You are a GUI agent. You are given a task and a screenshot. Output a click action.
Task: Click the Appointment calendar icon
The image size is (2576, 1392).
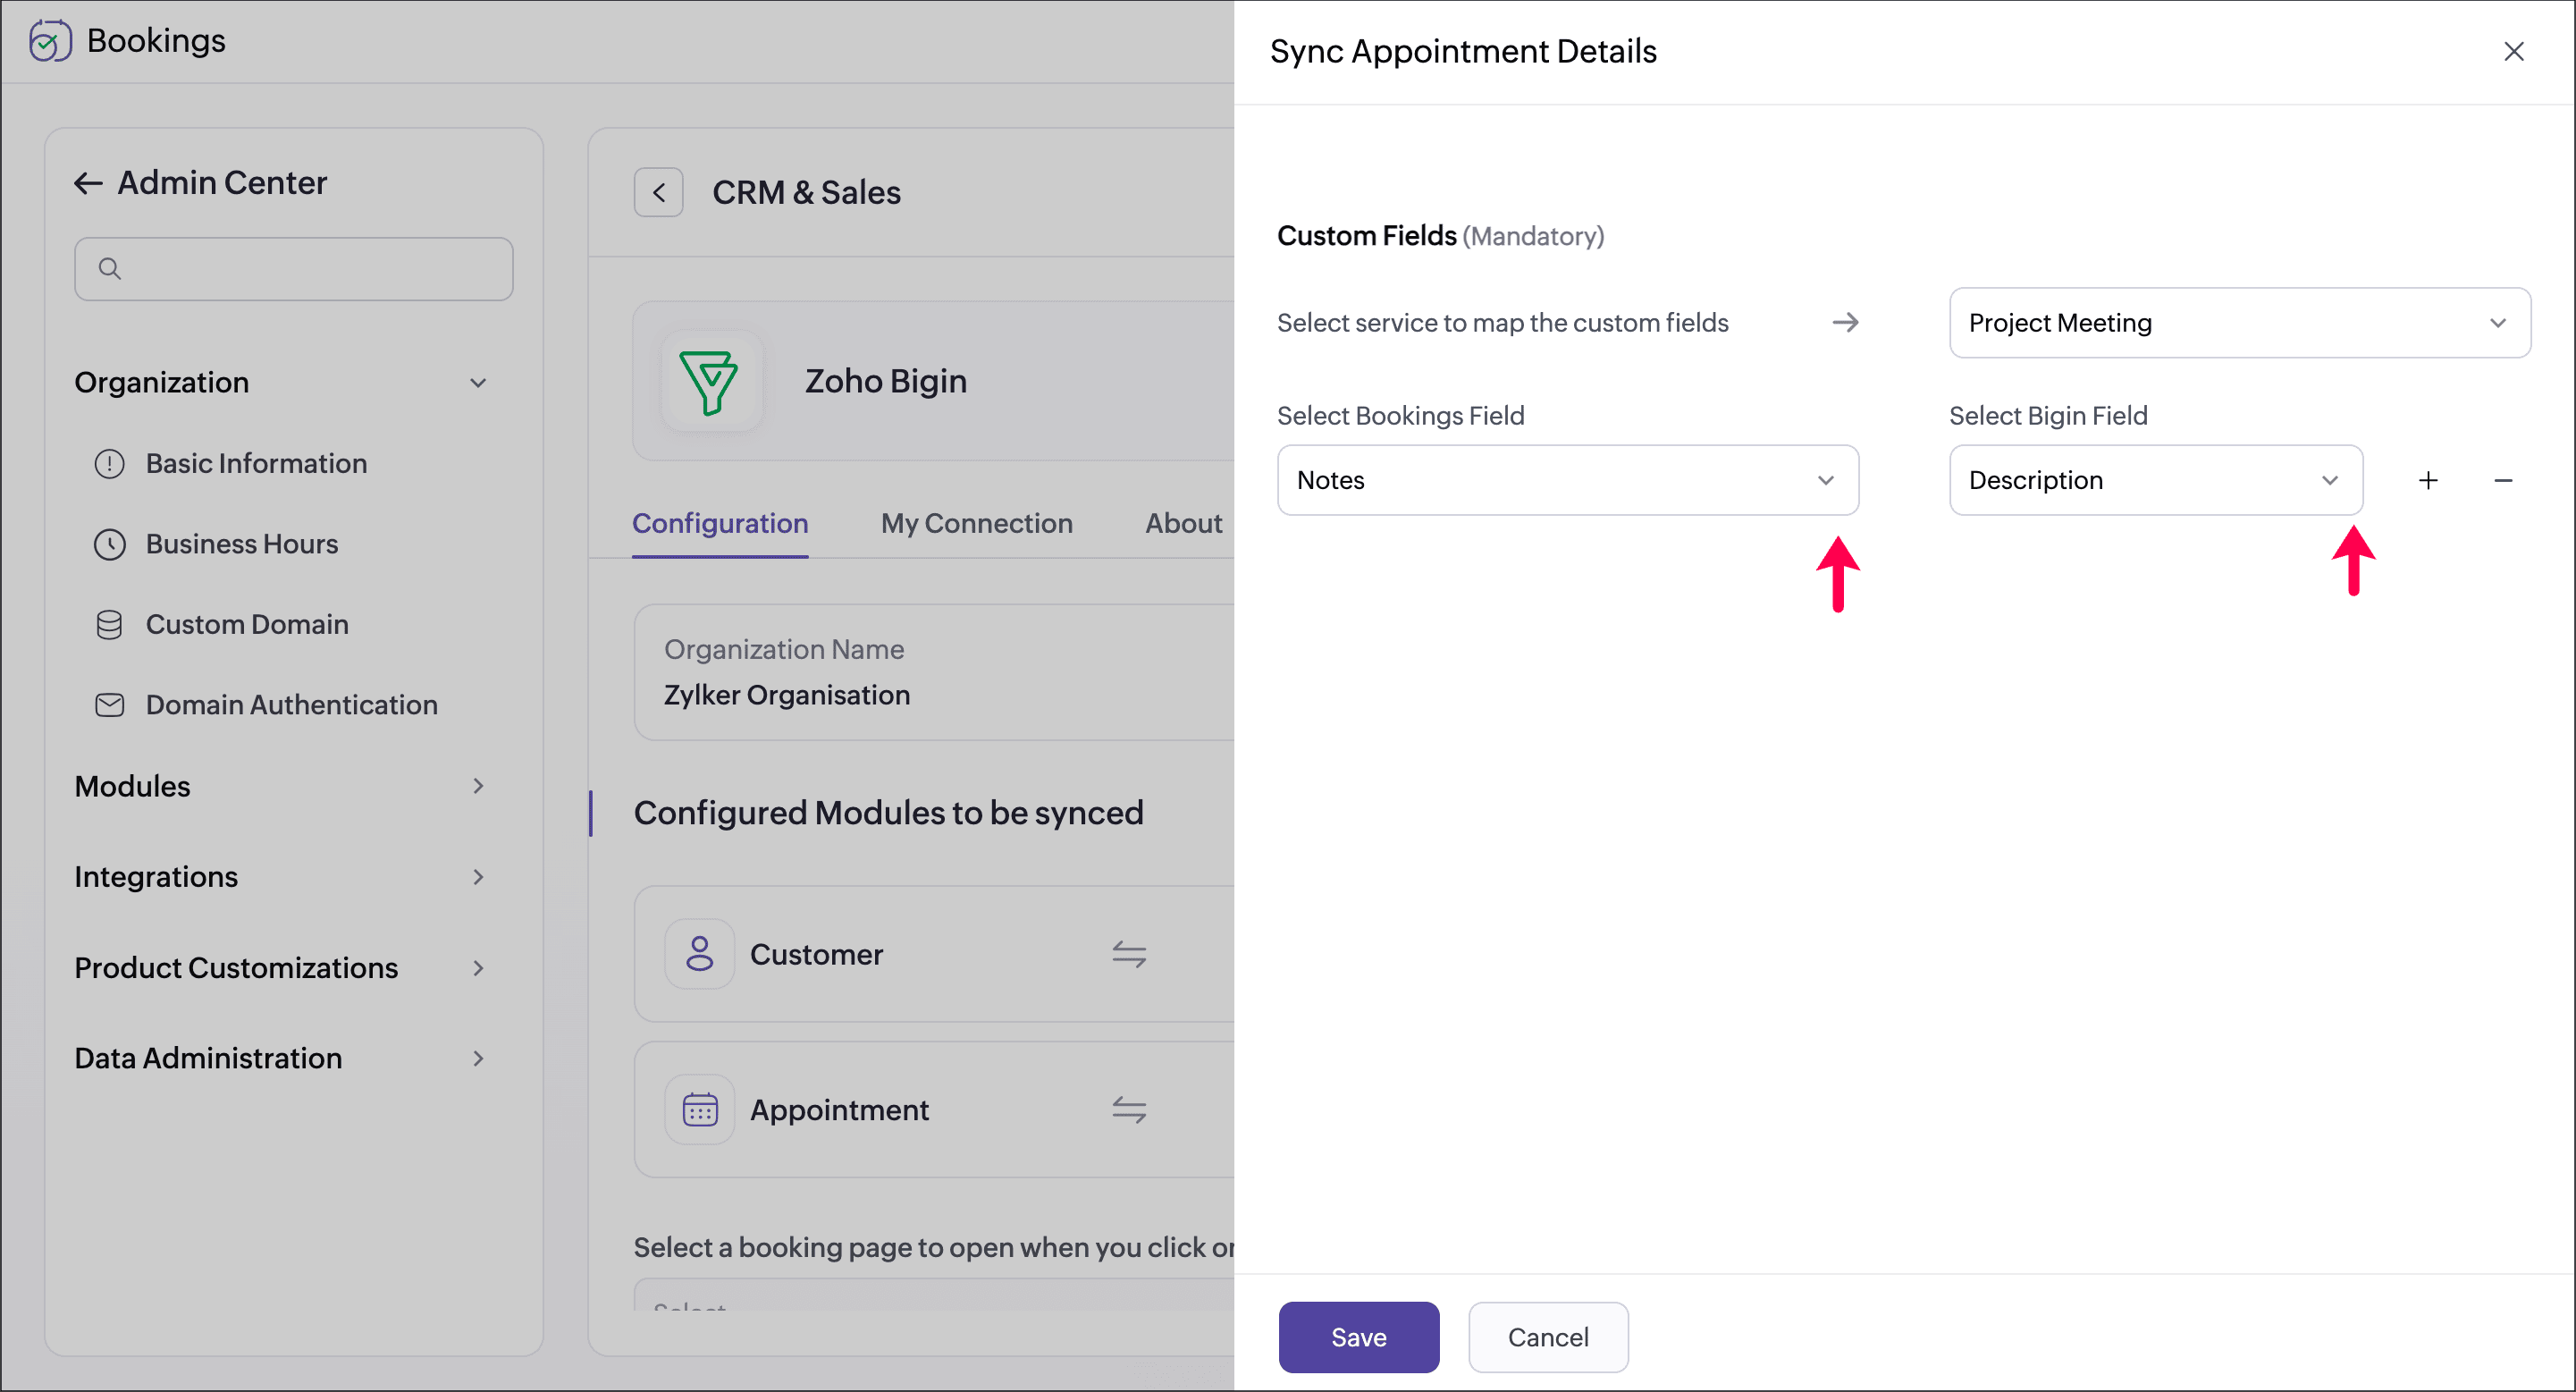tap(700, 1109)
